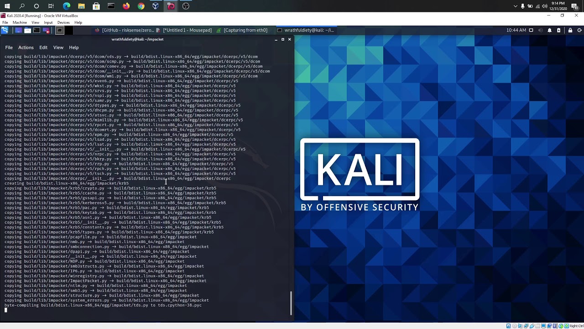Maximize the impacket terminal window
The width and height of the screenshot is (584, 329).
pyautogui.click(x=282, y=39)
